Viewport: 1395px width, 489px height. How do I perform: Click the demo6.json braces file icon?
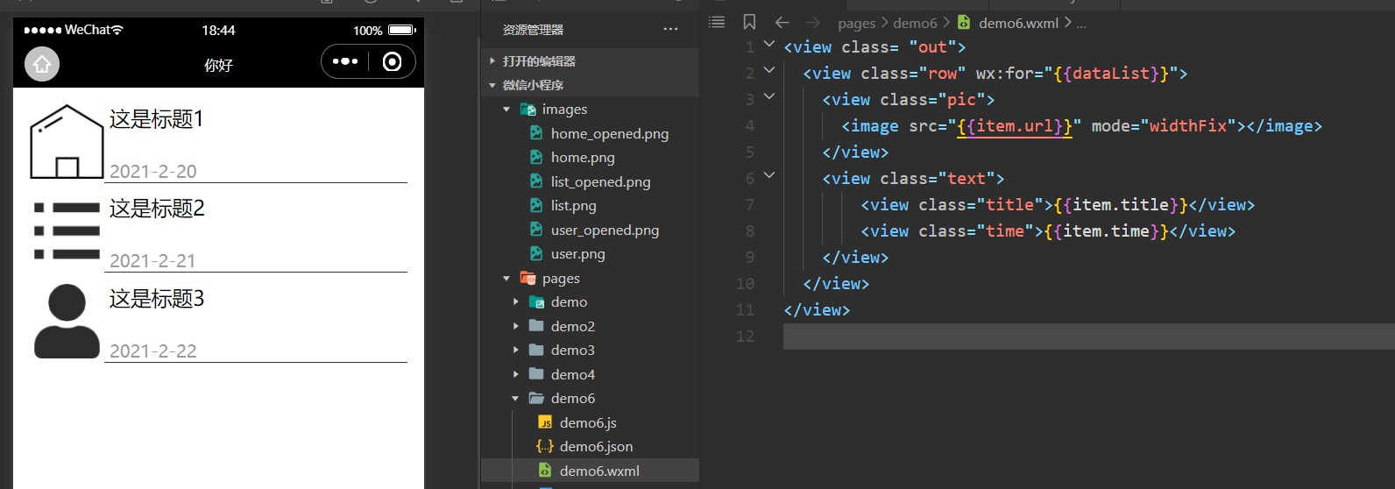pos(545,446)
